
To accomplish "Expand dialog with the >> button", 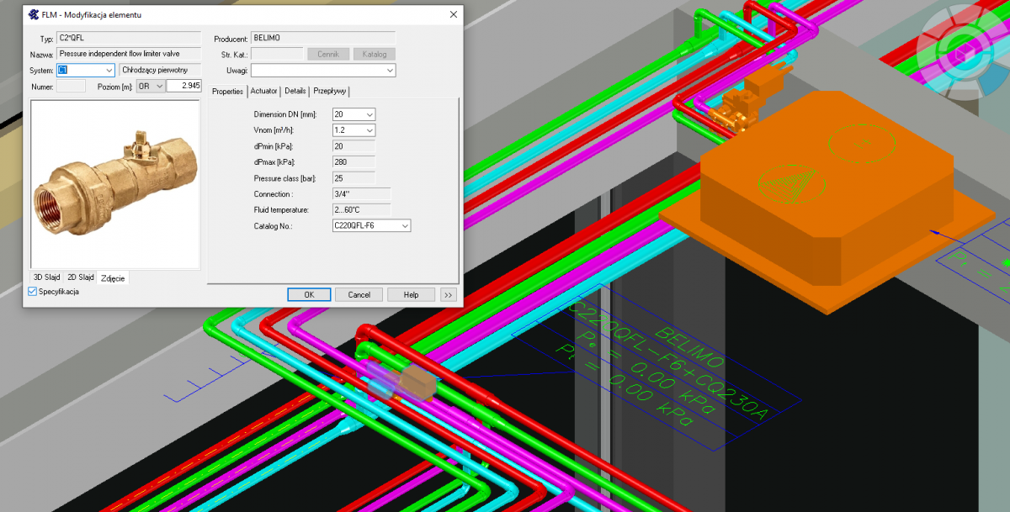I will (448, 295).
